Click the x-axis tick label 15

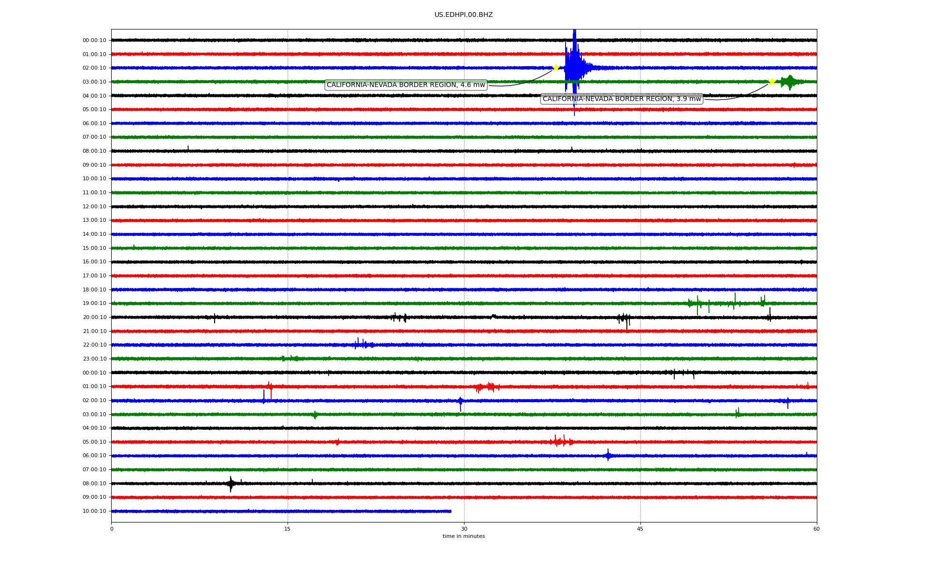point(288,529)
